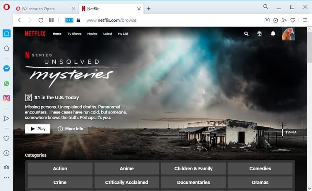This screenshot has height=191, width=312.
Task: Open More Info for Unsolved Mysteries
Action: point(70,129)
